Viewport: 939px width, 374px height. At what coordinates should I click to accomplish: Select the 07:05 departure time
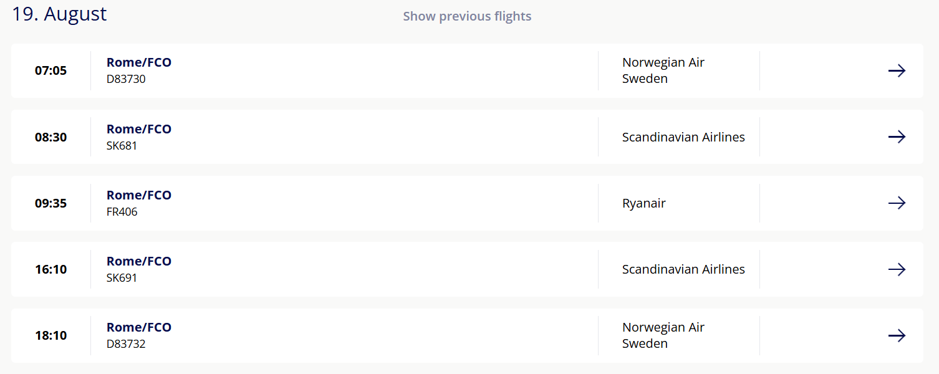[x=51, y=70]
